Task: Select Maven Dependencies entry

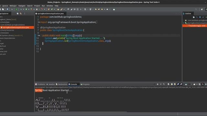Action: 7,38
